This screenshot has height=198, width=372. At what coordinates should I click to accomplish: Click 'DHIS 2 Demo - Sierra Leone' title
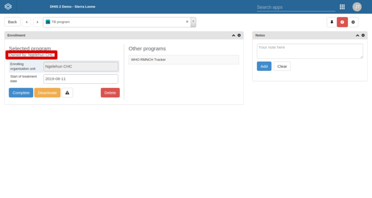(x=72, y=7)
